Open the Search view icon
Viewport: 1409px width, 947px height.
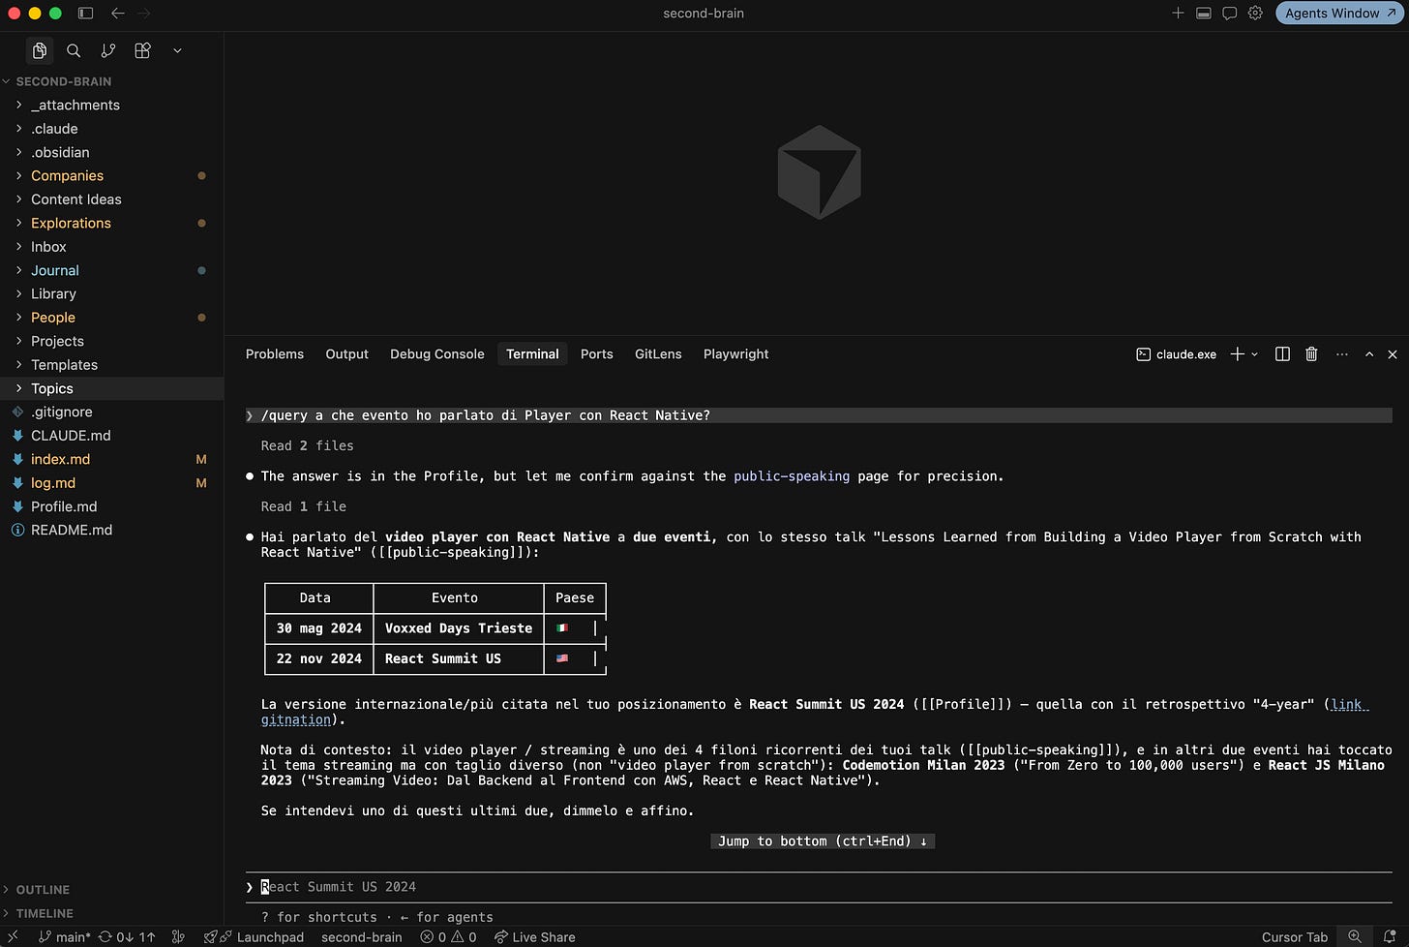click(x=74, y=50)
